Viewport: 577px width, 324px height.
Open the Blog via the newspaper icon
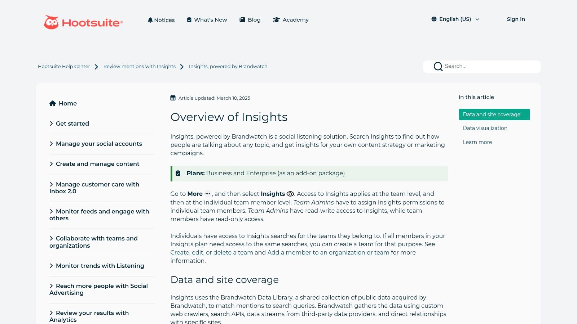242,20
